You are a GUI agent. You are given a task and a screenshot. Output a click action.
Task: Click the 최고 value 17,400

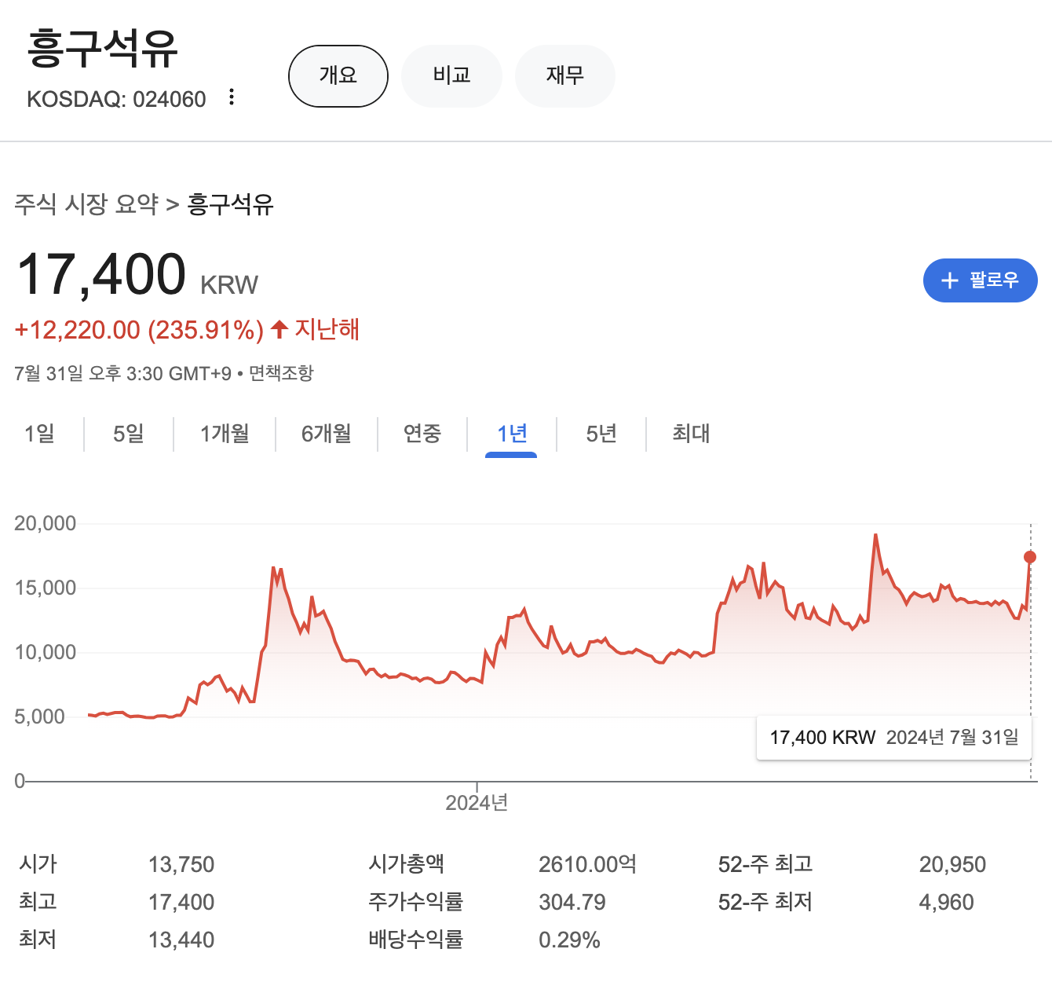[181, 903]
